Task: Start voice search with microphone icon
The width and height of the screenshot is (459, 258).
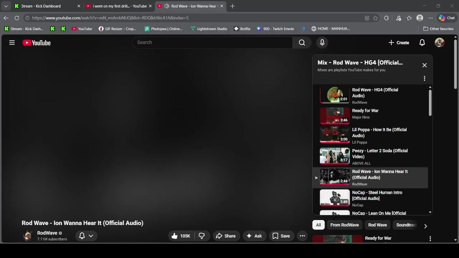Action: [x=322, y=43]
